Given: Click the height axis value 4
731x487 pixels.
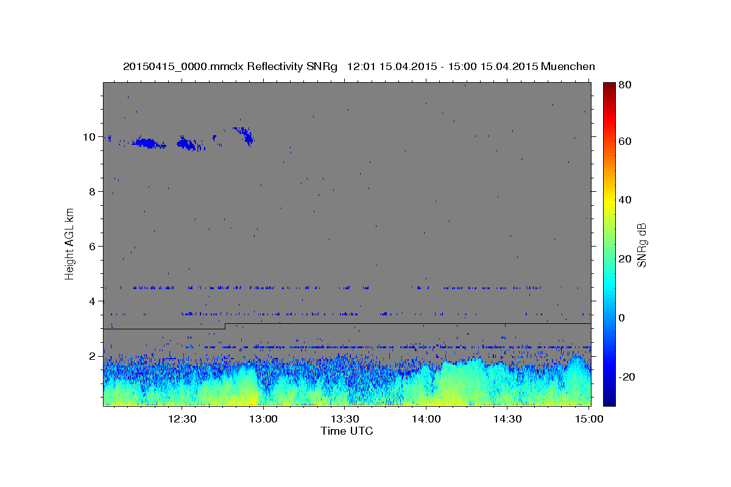Looking at the screenshot, I should 93,301.
